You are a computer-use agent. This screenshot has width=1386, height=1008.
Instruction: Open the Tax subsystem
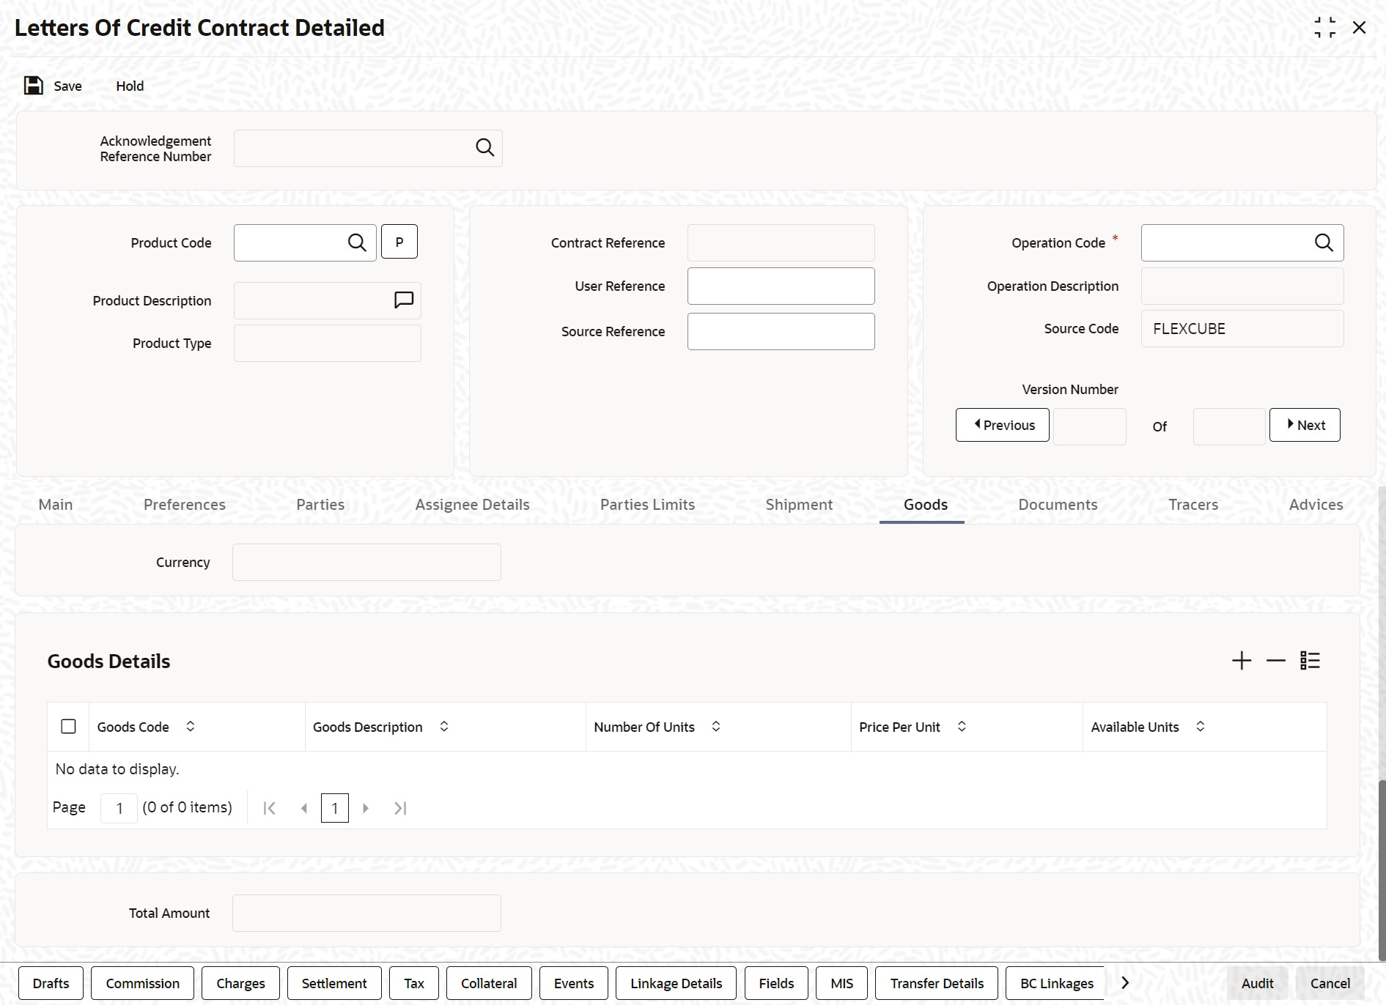[414, 983]
